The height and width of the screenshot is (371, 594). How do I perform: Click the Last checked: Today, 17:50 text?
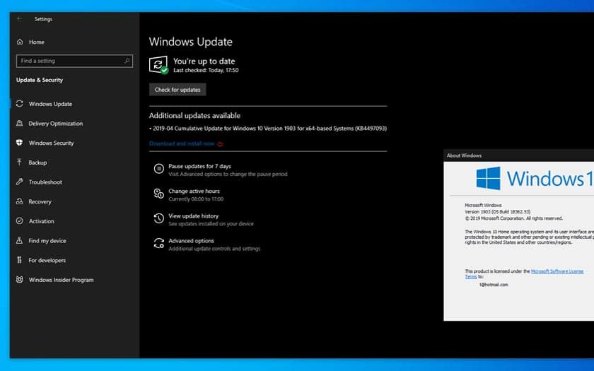pos(206,70)
